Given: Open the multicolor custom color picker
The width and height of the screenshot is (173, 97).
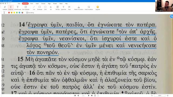Looking at the screenshot, I should tap(22, 13).
